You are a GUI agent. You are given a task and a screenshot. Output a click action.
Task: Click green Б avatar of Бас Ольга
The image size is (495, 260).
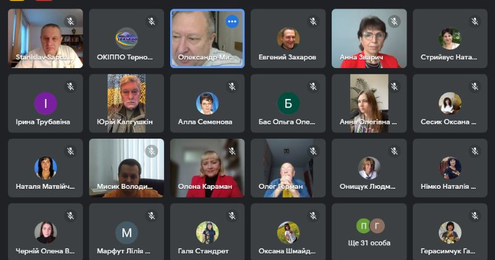[x=288, y=103]
